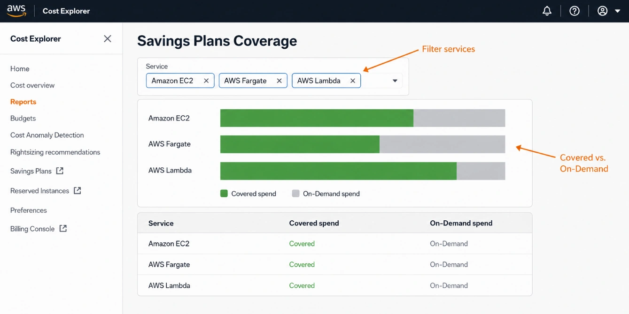Image resolution: width=629 pixels, height=314 pixels.
Task: Open Cost overview in sidebar
Action: tap(32, 85)
